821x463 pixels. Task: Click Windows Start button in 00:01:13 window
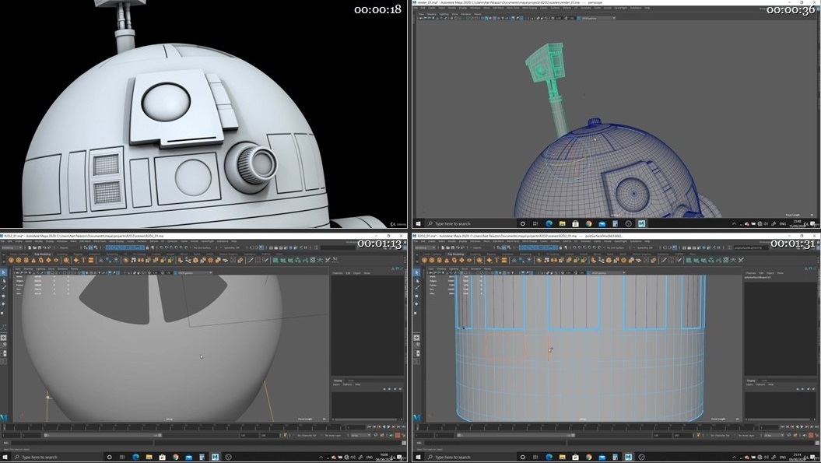(5, 458)
